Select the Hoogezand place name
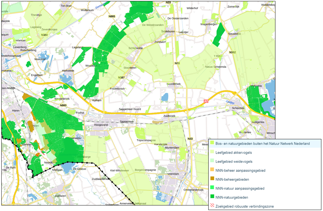The height and width of the screenshot is (211, 323). click(x=101, y=125)
